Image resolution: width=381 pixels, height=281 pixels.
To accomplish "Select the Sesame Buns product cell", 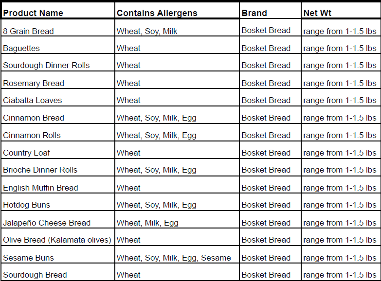I will click(28, 258).
